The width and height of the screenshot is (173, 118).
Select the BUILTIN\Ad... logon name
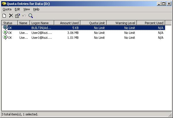click(x=41, y=28)
